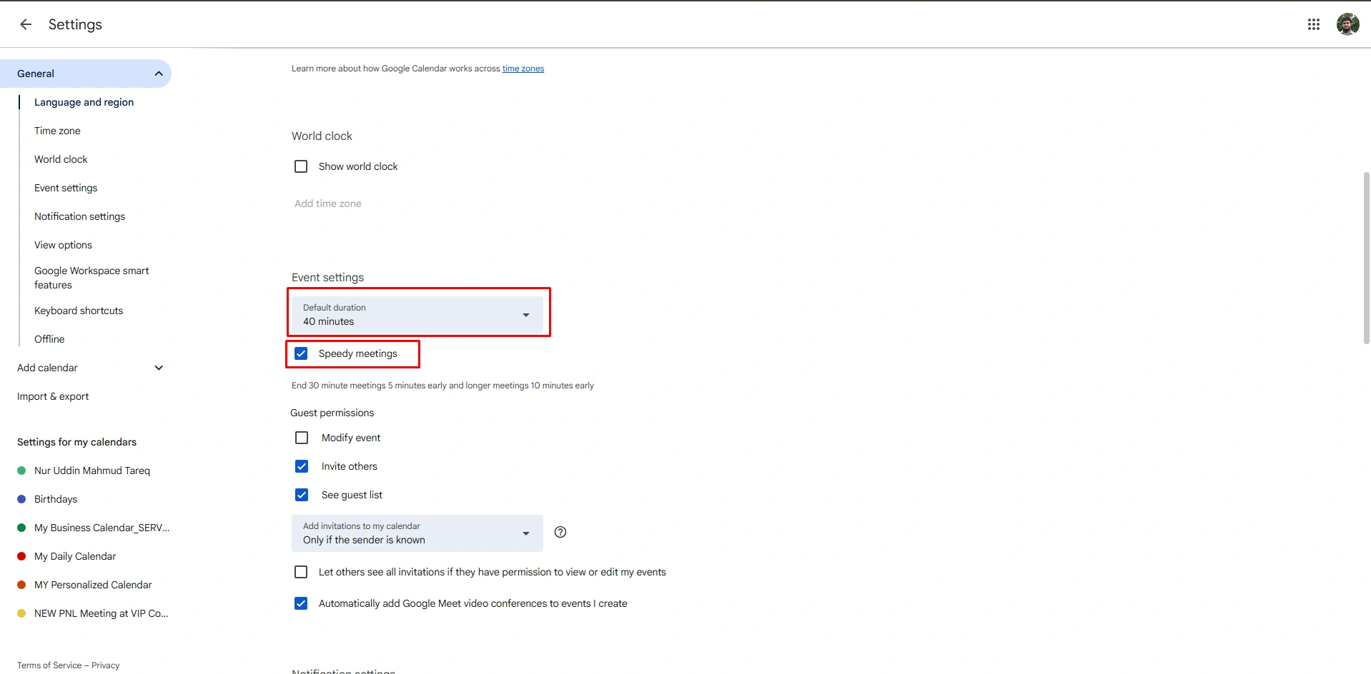Open Add invitations to my calendar dropdown
The image size is (1371, 674).
pyautogui.click(x=417, y=533)
